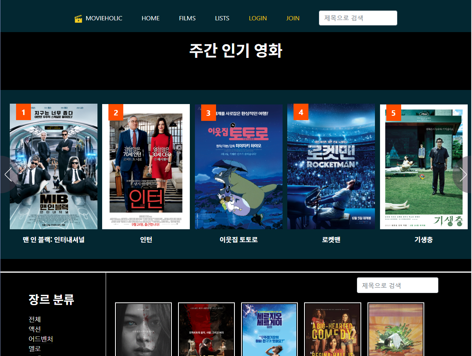
Task: Open the 기생충 poster ranked 5
Action: [x=424, y=166]
